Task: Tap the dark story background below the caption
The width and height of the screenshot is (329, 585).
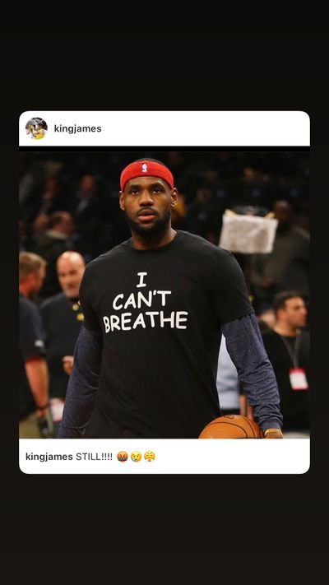Action: tap(164, 530)
